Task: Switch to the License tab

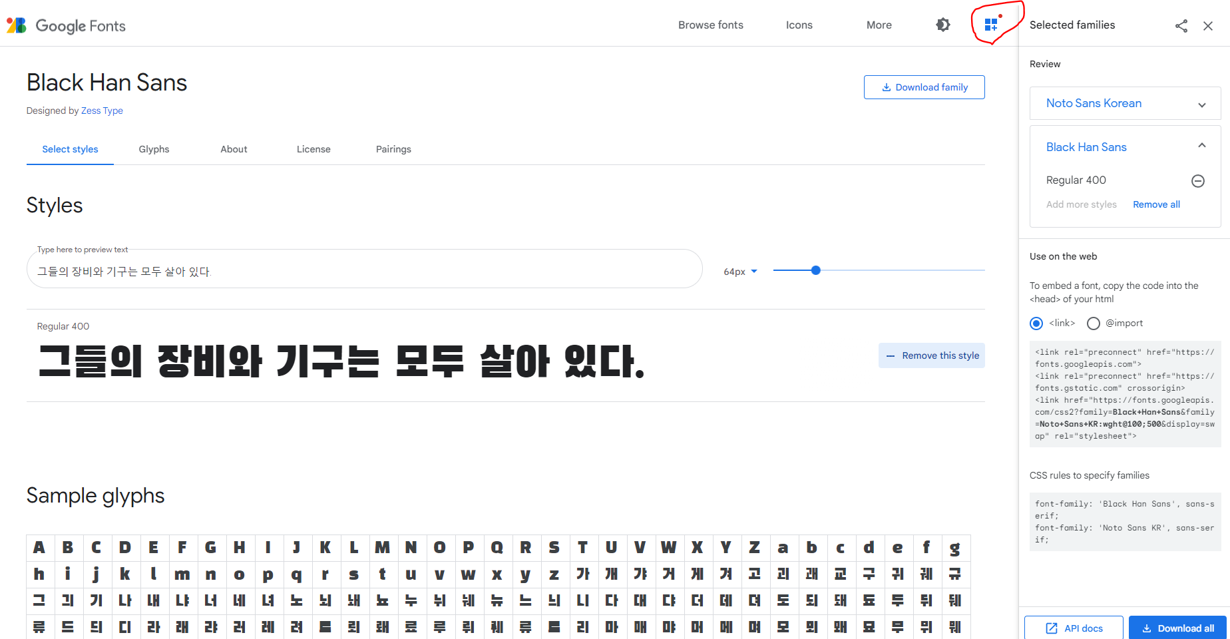Action: click(x=313, y=149)
